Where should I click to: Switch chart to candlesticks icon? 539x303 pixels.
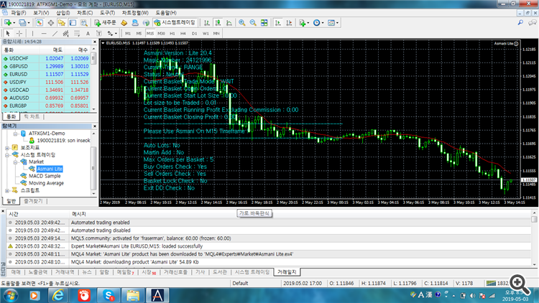pos(218,23)
